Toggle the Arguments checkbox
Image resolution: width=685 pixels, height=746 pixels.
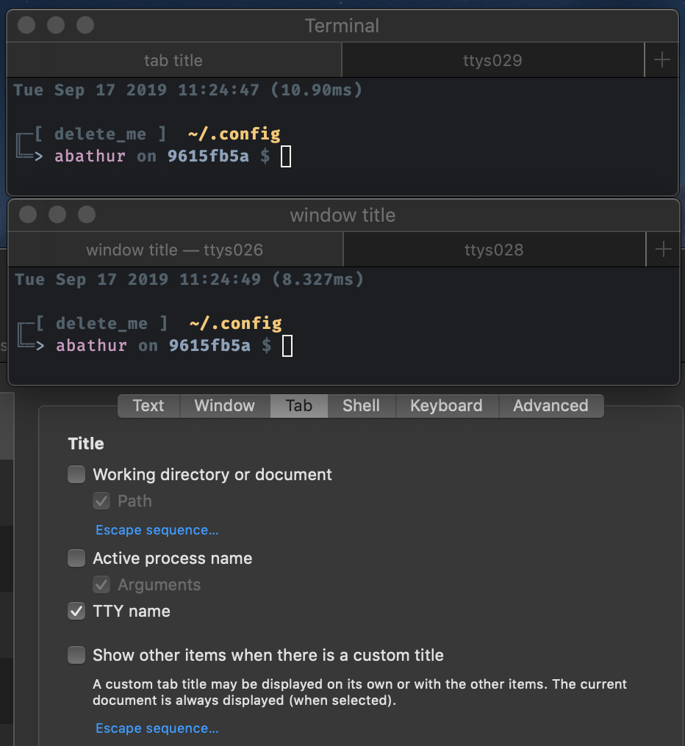click(x=101, y=584)
